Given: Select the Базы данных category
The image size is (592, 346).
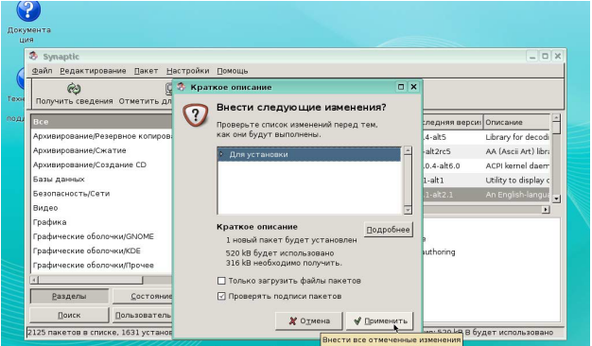Looking at the screenshot, I should pyautogui.click(x=101, y=179).
